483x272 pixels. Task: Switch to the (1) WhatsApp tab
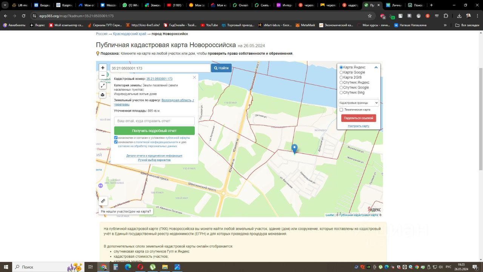[131, 5]
